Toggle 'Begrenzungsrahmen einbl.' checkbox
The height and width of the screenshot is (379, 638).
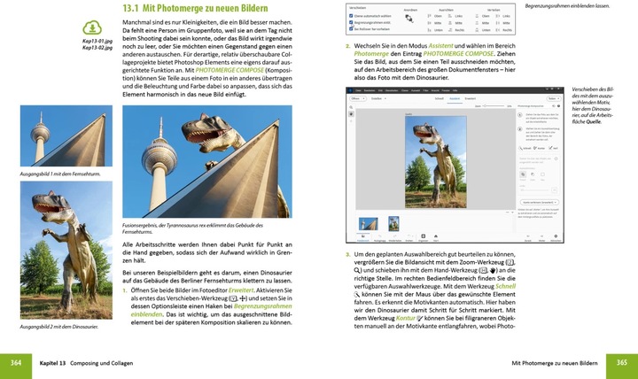(x=351, y=22)
